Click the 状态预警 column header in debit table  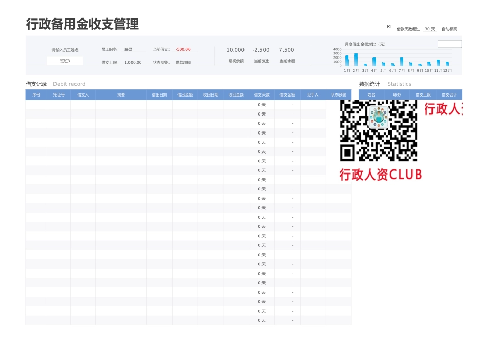pos(337,94)
